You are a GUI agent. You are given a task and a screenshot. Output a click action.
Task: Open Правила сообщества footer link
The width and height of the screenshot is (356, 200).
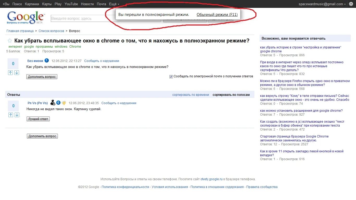click(x=262, y=187)
